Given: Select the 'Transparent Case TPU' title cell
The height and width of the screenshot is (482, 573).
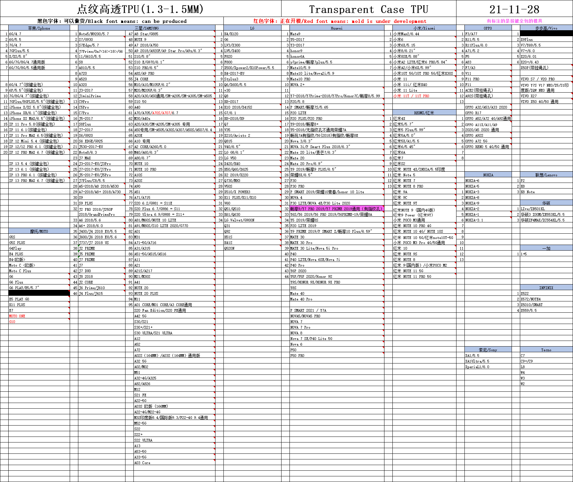Looking at the screenshot, I should 368,9.
